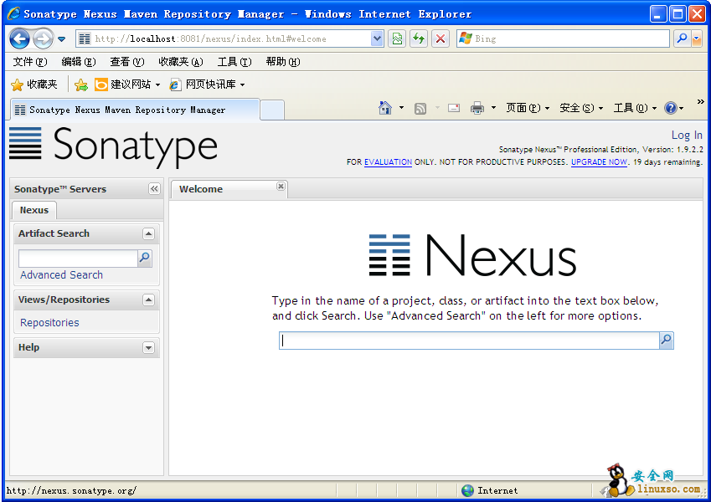The image size is (711, 502).
Task: Open the 建议网站 suggested sites dropdown
Action: click(x=127, y=85)
